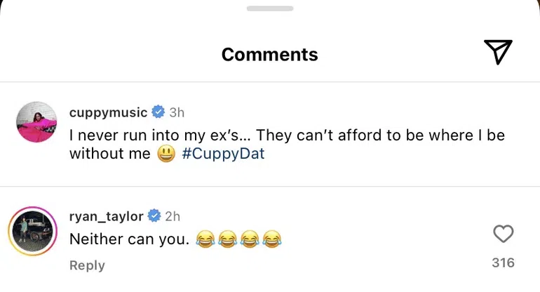The height and width of the screenshot is (292, 540).
Task: Click the 2h timestamp on ryan_taylor's comment
Action: click(173, 216)
